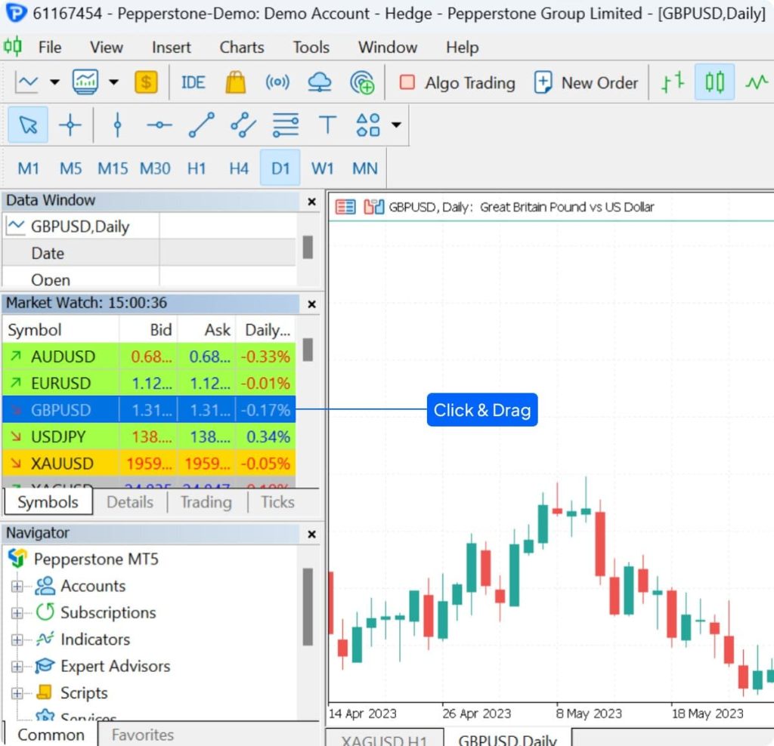Open the cloud VPS hosting icon
The width and height of the screenshot is (774, 746).
click(320, 82)
